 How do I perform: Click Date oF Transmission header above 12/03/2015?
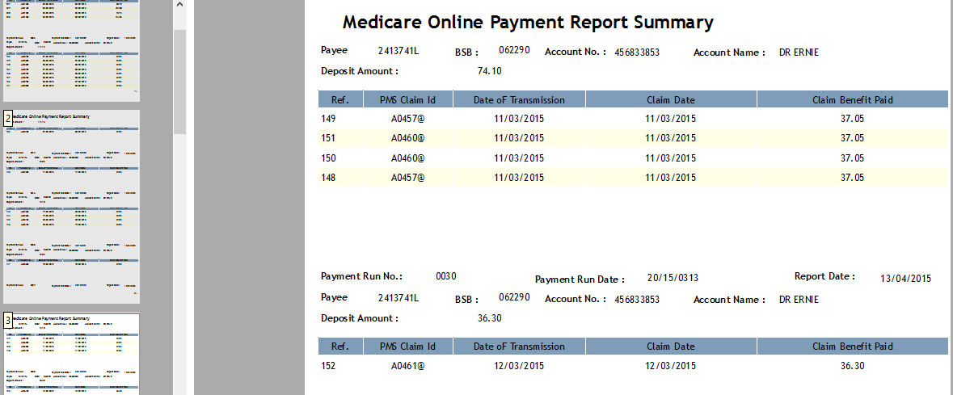(x=519, y=347)
